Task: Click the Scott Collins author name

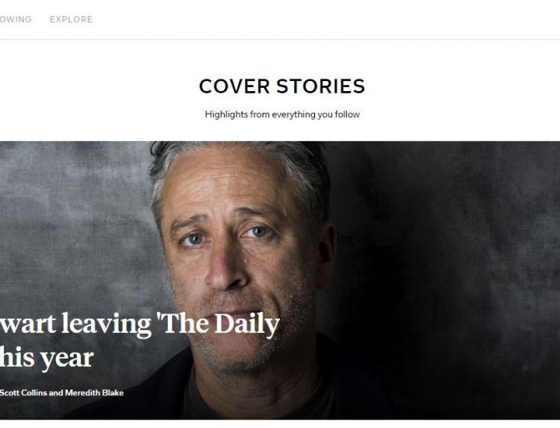Action: tap(23, 393)
